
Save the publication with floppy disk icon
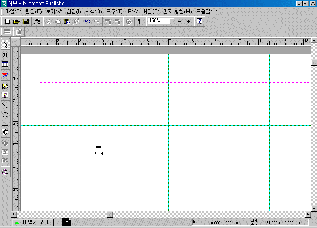(26, 21)
